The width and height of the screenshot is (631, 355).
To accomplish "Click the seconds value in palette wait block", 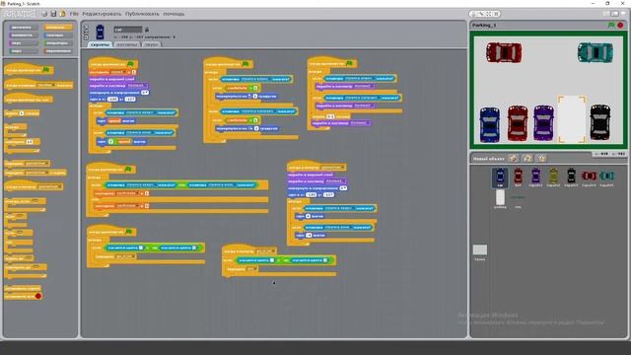I will point(22,113).
